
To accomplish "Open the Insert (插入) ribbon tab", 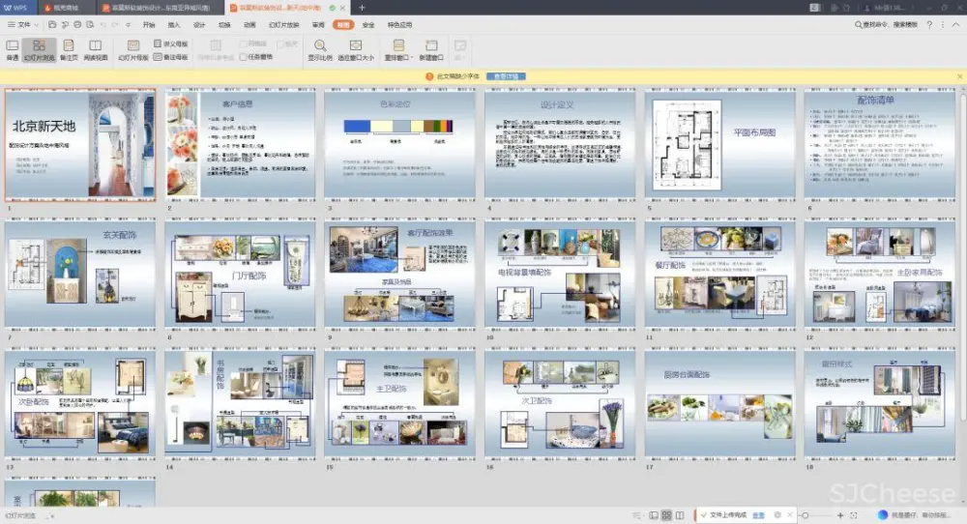I will click(174, 24).
